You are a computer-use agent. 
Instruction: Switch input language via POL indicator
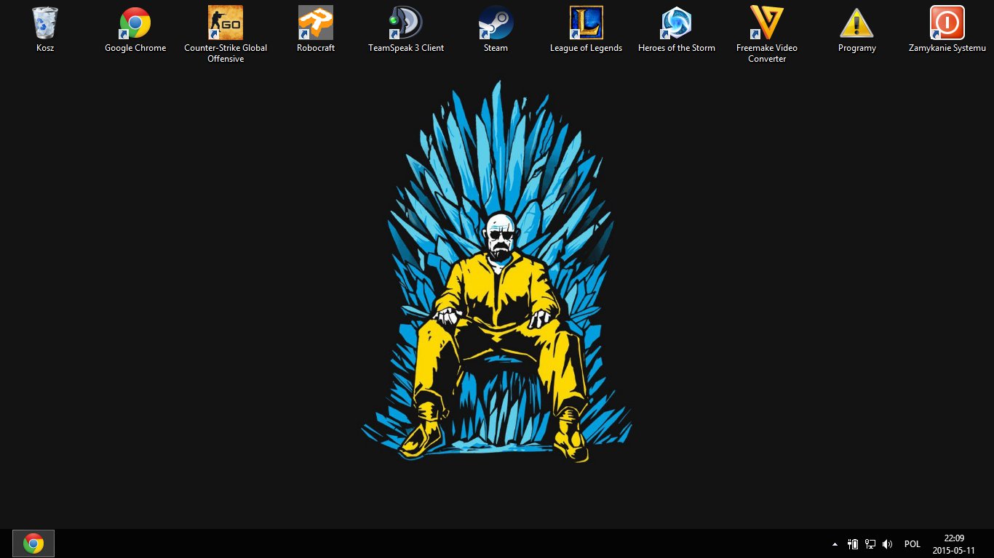click(913, 544)
